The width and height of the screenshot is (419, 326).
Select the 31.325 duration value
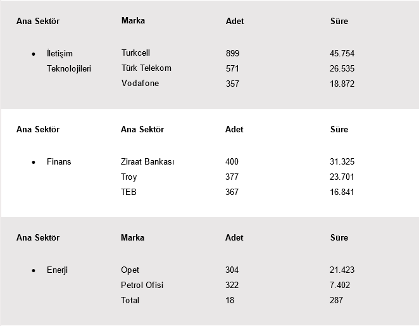[x=342, y=161]
